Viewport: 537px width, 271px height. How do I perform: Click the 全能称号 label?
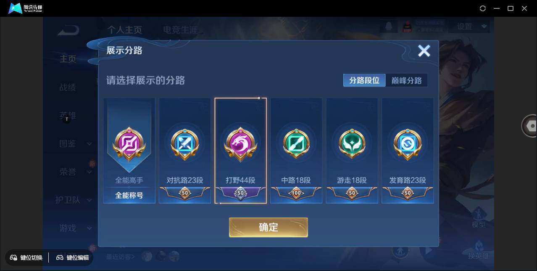point(129,195)
